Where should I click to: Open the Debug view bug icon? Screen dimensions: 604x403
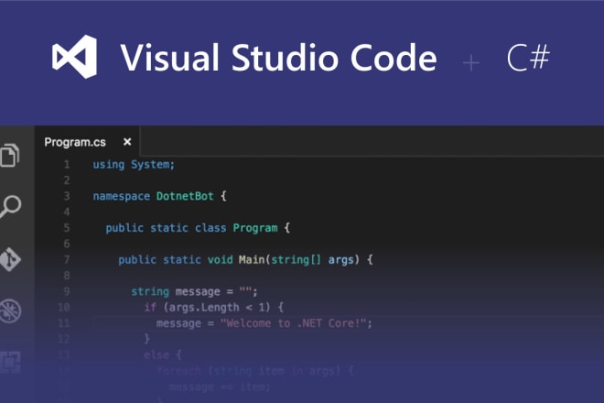(x=10, y=310)
